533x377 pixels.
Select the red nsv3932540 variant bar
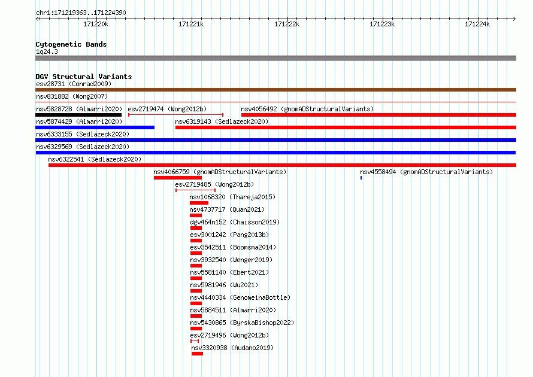[196, 266]
